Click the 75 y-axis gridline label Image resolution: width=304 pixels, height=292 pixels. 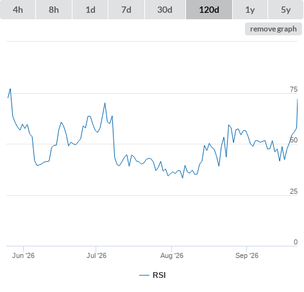(x=294, y=89)
